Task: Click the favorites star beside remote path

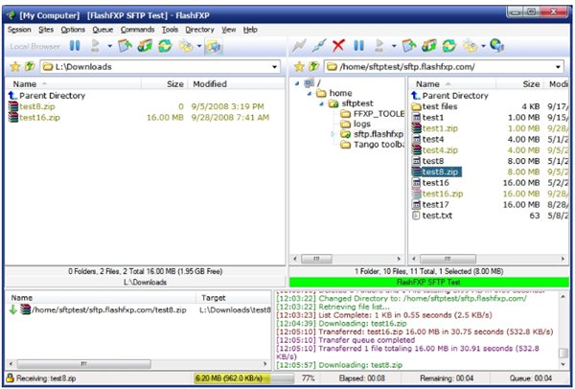Action: 299,66
